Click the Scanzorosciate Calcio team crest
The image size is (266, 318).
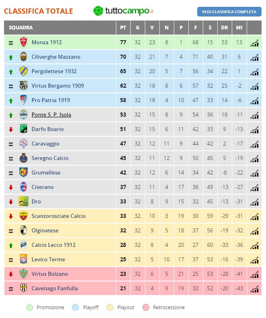pyautogui.click(x=23, y=216)
